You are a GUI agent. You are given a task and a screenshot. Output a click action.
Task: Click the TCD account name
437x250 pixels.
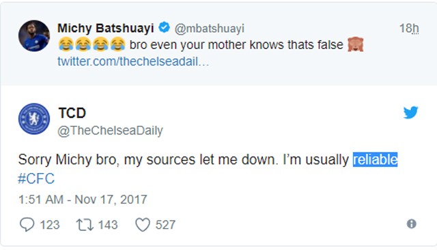pyautogui.click(x=72, y=113)
